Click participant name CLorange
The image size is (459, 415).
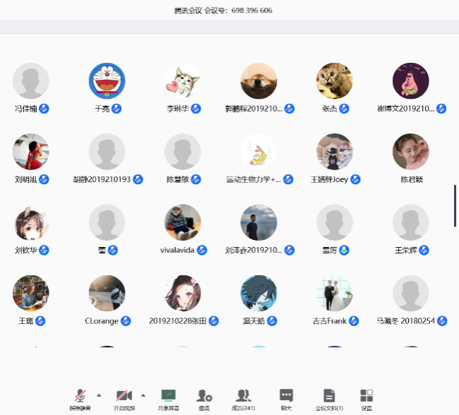pyautogui.click(x=102, y=321)
